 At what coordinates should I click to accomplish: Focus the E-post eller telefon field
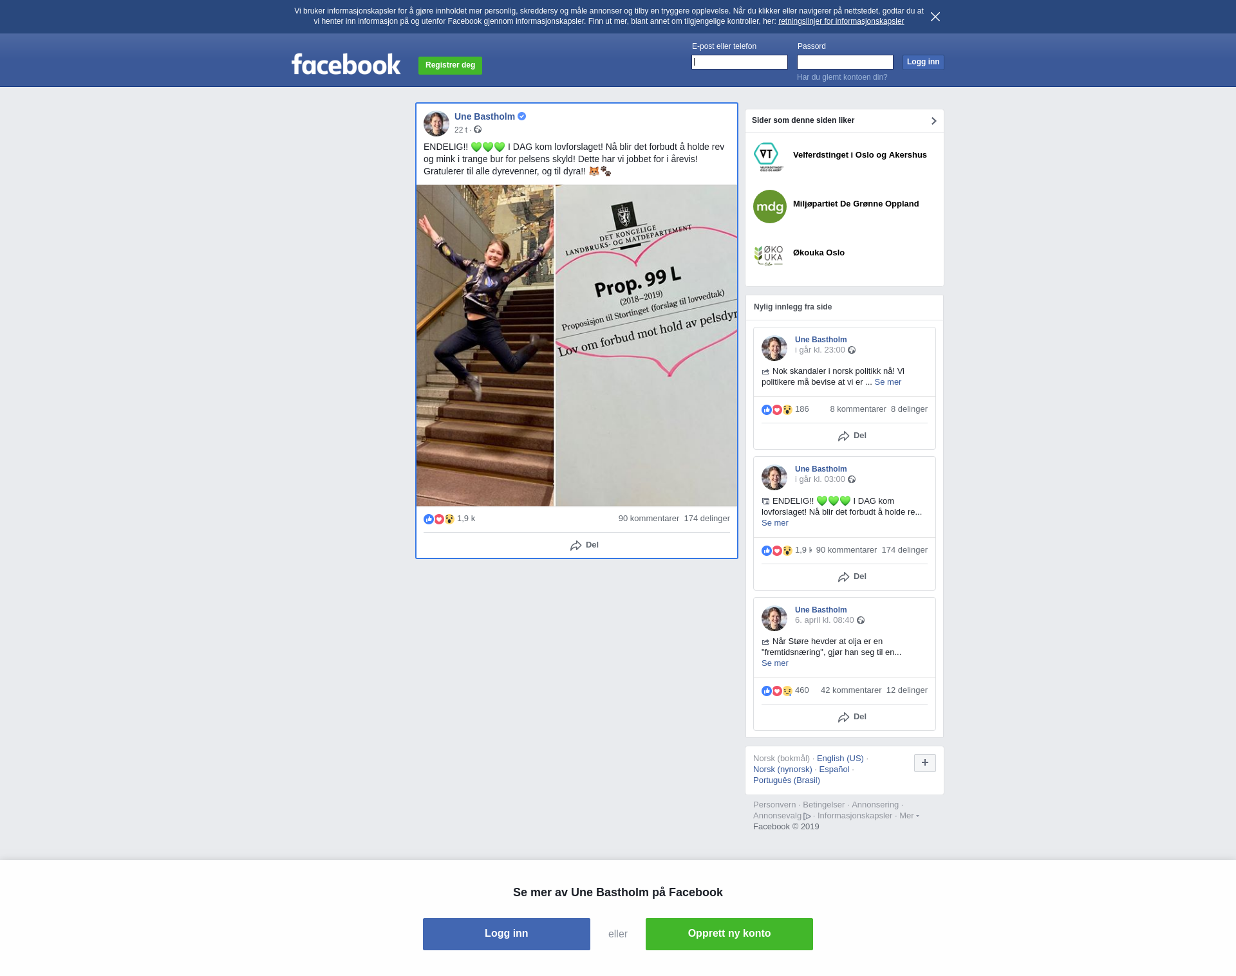click(740, 62)
